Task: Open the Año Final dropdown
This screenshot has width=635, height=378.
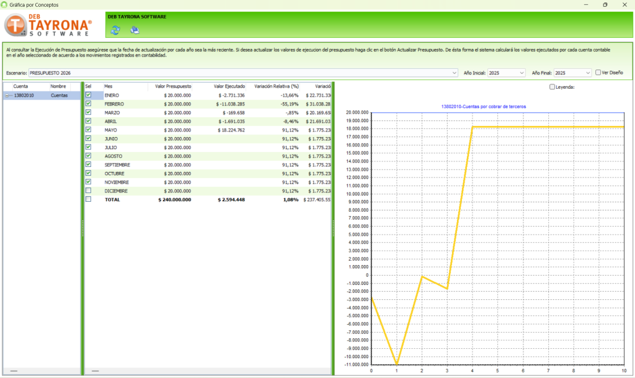Action: [x=587, y=73]
